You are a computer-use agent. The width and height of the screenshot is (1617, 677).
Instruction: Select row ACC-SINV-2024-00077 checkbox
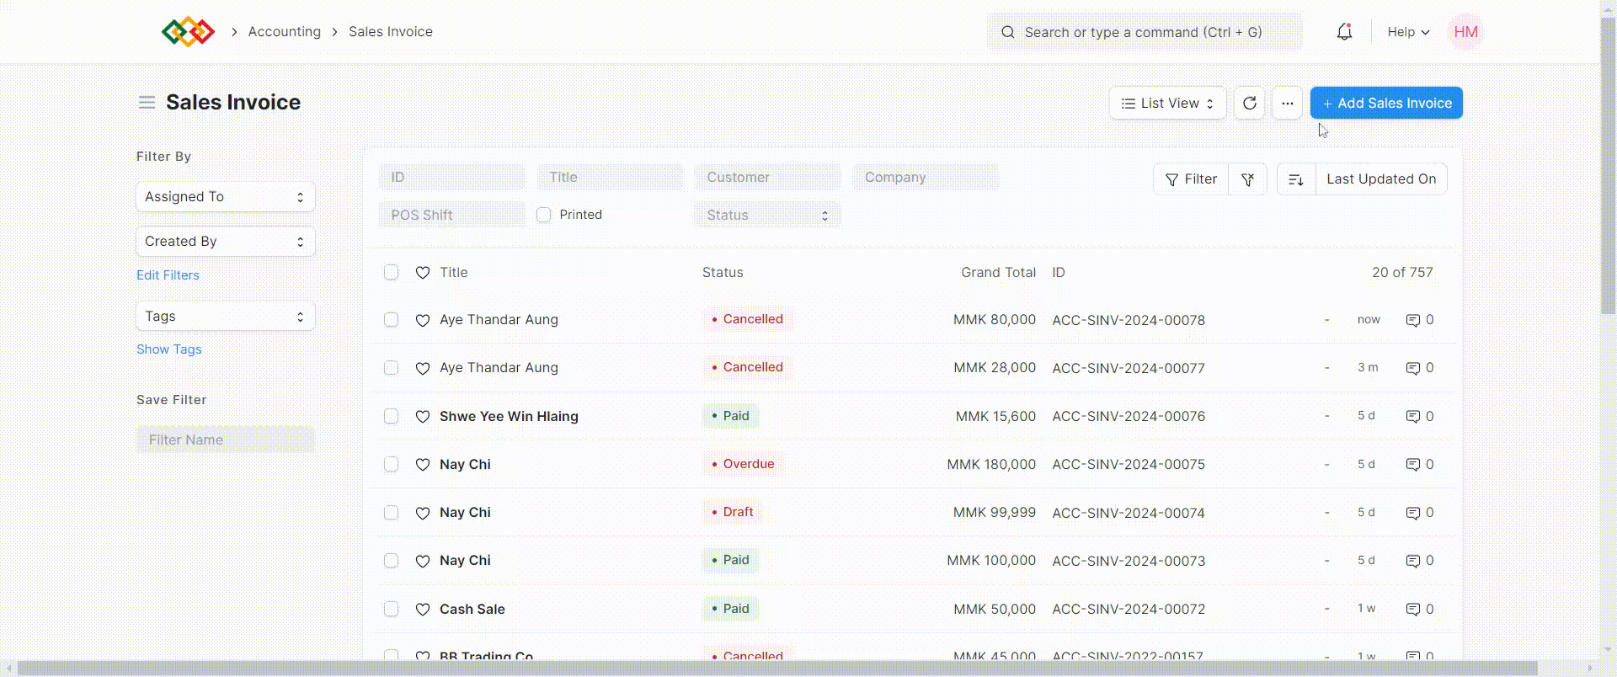pyautogui.click(x=391, y=368)
